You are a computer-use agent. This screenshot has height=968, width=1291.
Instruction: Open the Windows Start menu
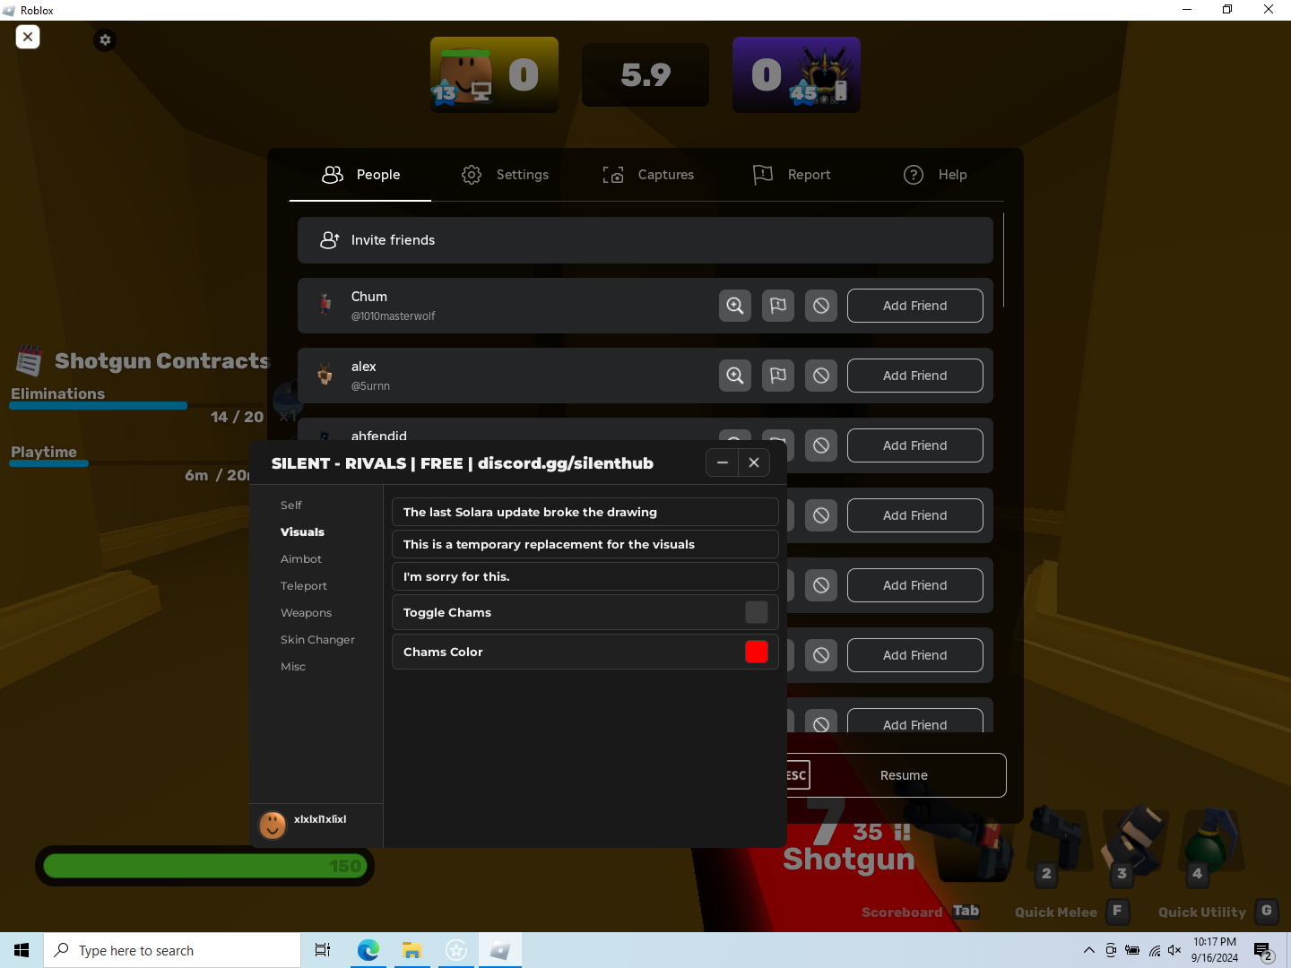(x=22, y=950)
